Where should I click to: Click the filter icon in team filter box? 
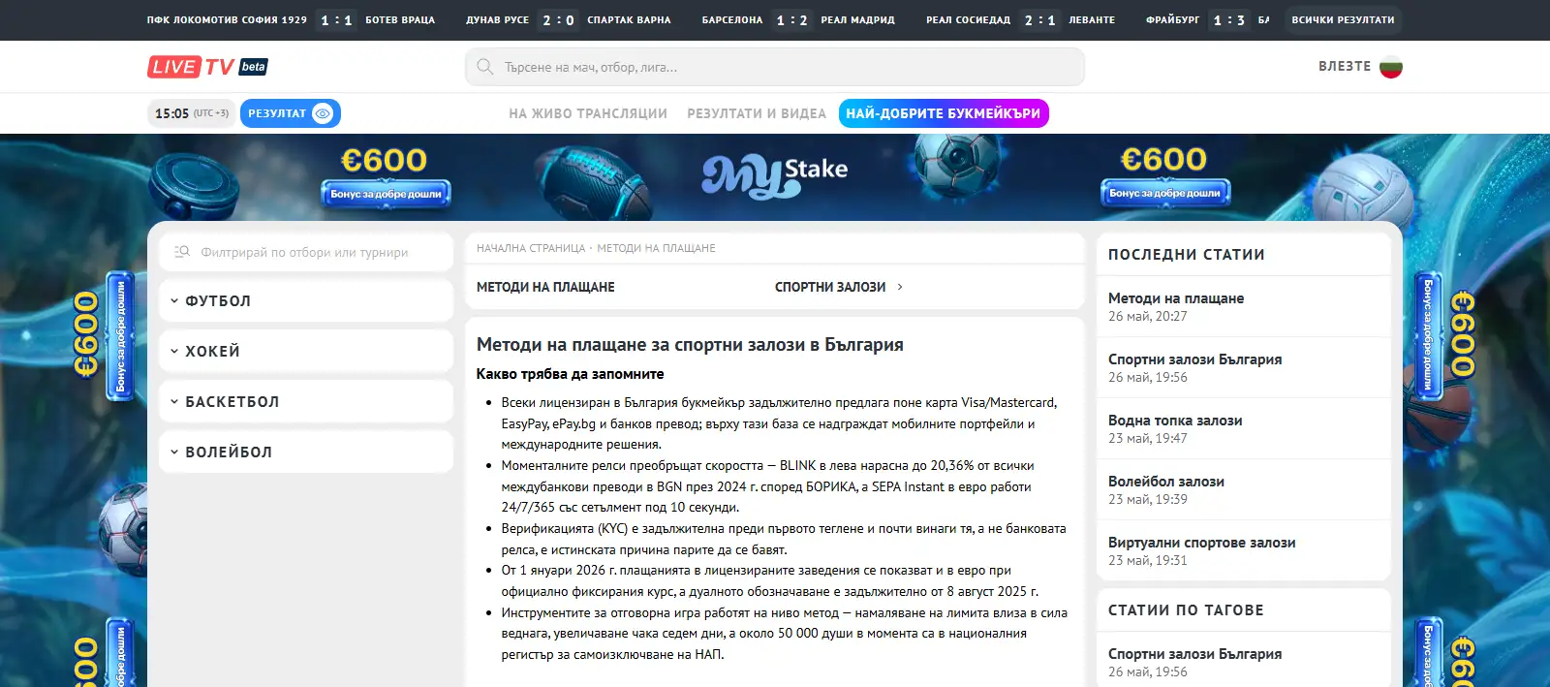[x=182, y=252]
